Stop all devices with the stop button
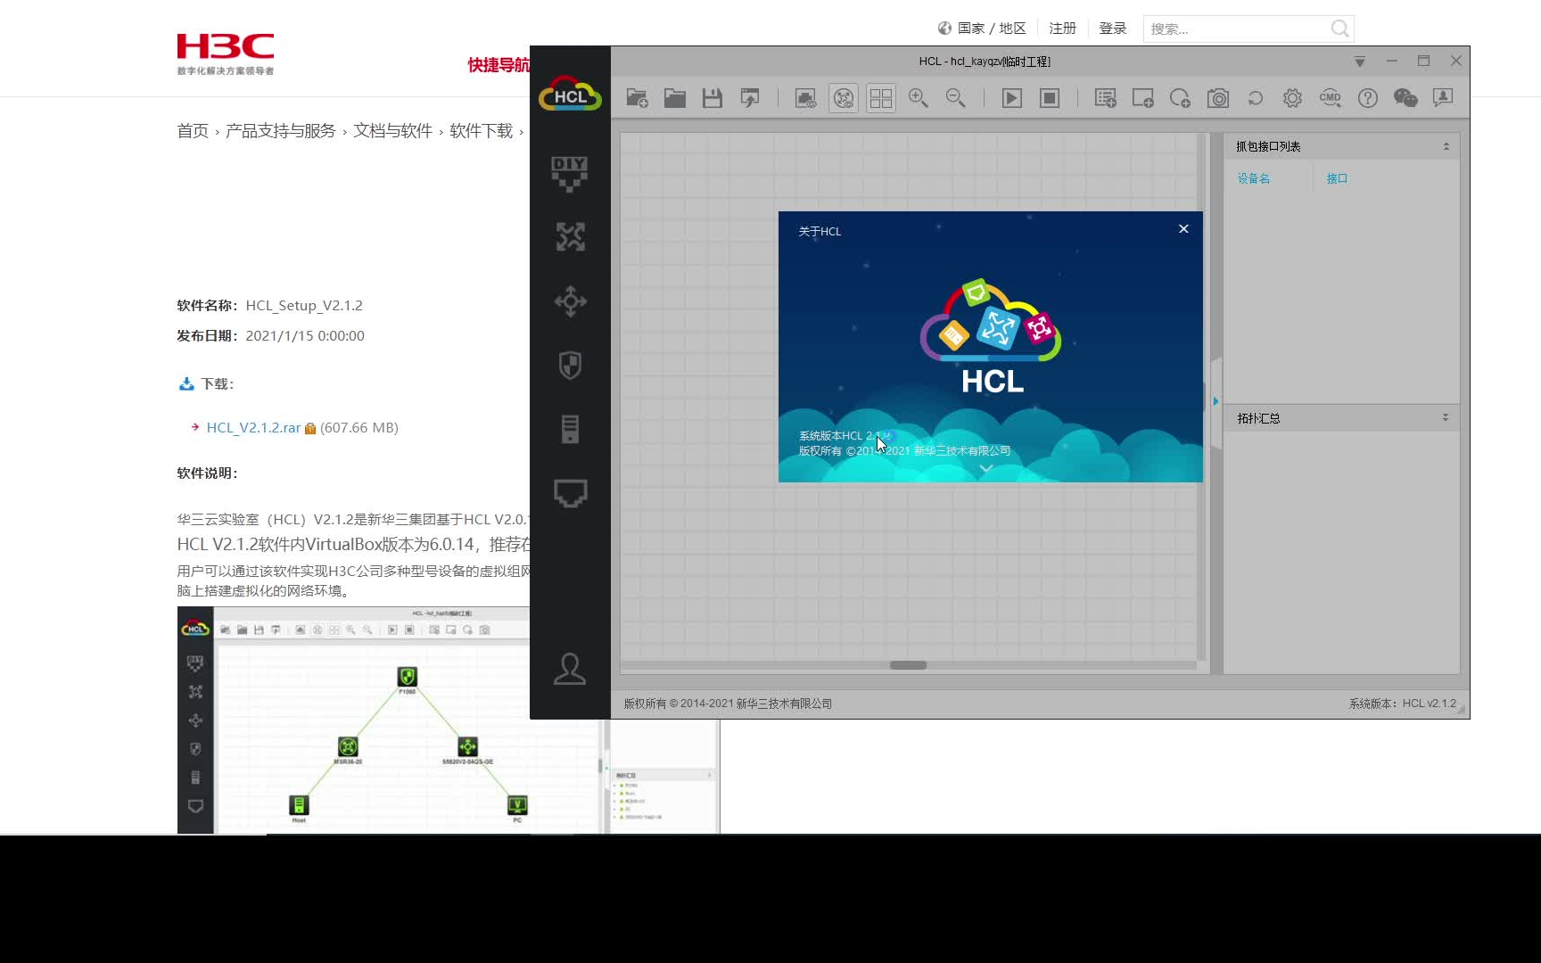 tap(1050, 98)
